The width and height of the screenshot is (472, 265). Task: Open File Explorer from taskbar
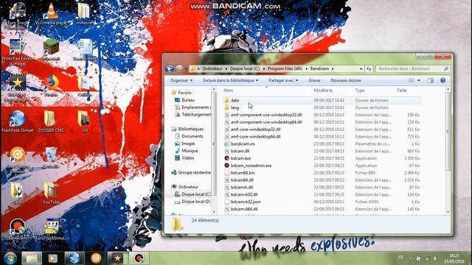tap(32, 258)
